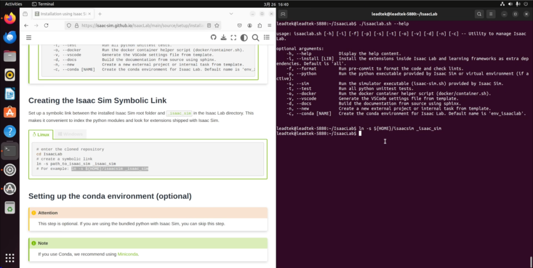Open terminal window hamburger menu
This screenshot has width=533, height=268.
coord(491,14)
